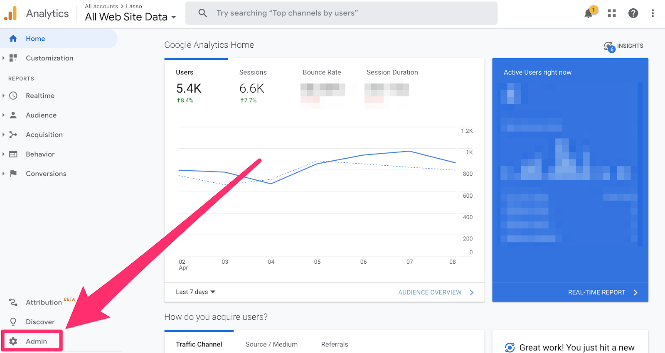Screen dimensions: 665x353
Task: Click the Active Users right now card
Action: (570, 180)
